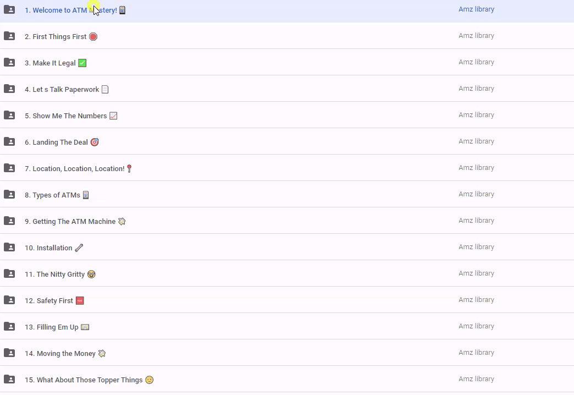Image resolution: width=574 pixels, height=395 pixels.
Task: Click shared folder icon for Welcome to ATM Mastery
Action: 9,9
